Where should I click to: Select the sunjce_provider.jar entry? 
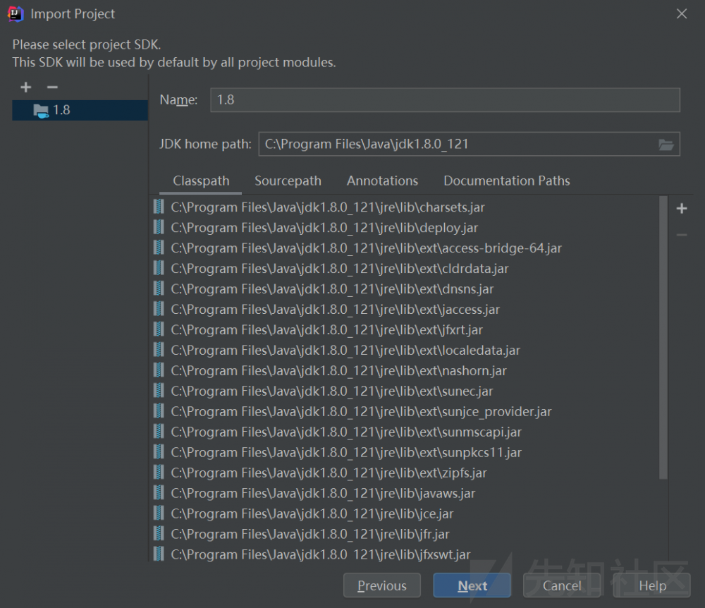pos(405,411)
